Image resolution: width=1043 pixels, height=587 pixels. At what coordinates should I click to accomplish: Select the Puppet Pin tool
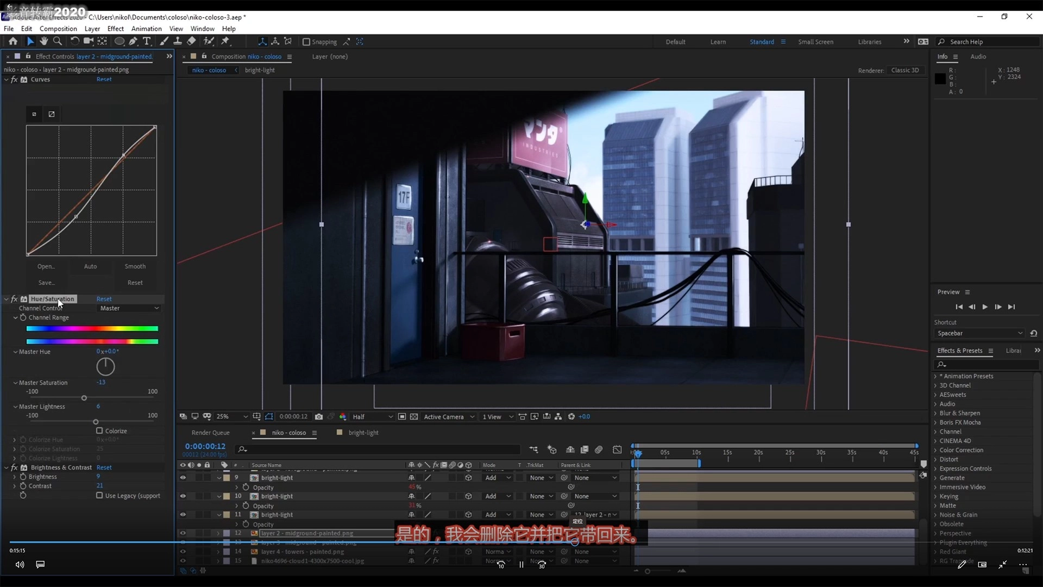[225, 41]
